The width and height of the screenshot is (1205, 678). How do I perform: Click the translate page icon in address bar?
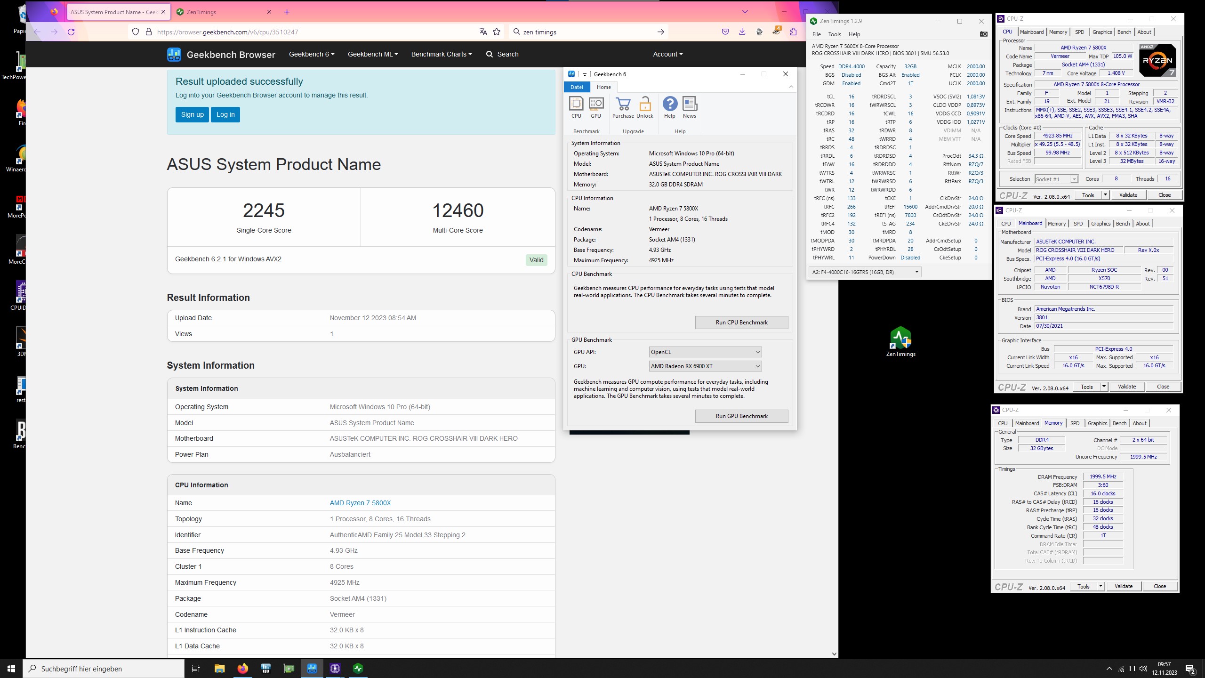click(483, 32)
